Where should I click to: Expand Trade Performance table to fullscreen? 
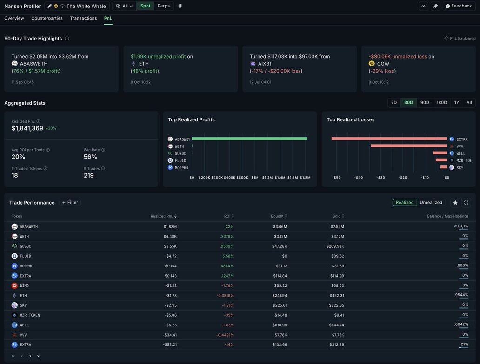point(467,203)
